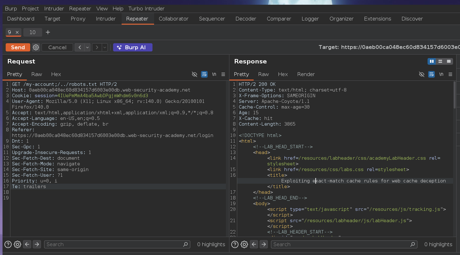Viewport: 460px width, 255px height.
Task: Open the Sequencer tool tab
Action: 212,19
